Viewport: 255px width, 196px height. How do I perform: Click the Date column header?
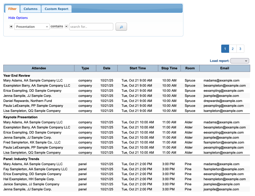coord(107,68)
